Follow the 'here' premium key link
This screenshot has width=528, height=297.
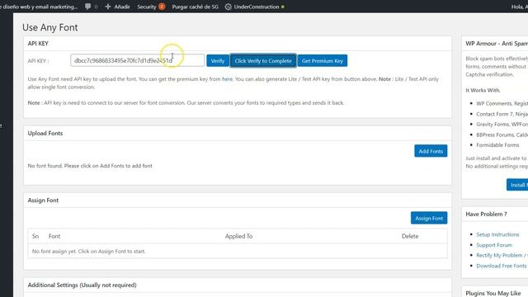pyautogui.click(x=227, y=79)
